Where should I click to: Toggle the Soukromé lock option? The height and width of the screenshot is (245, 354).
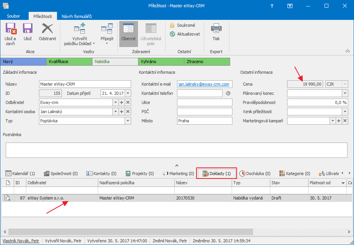tap(182, 25)
